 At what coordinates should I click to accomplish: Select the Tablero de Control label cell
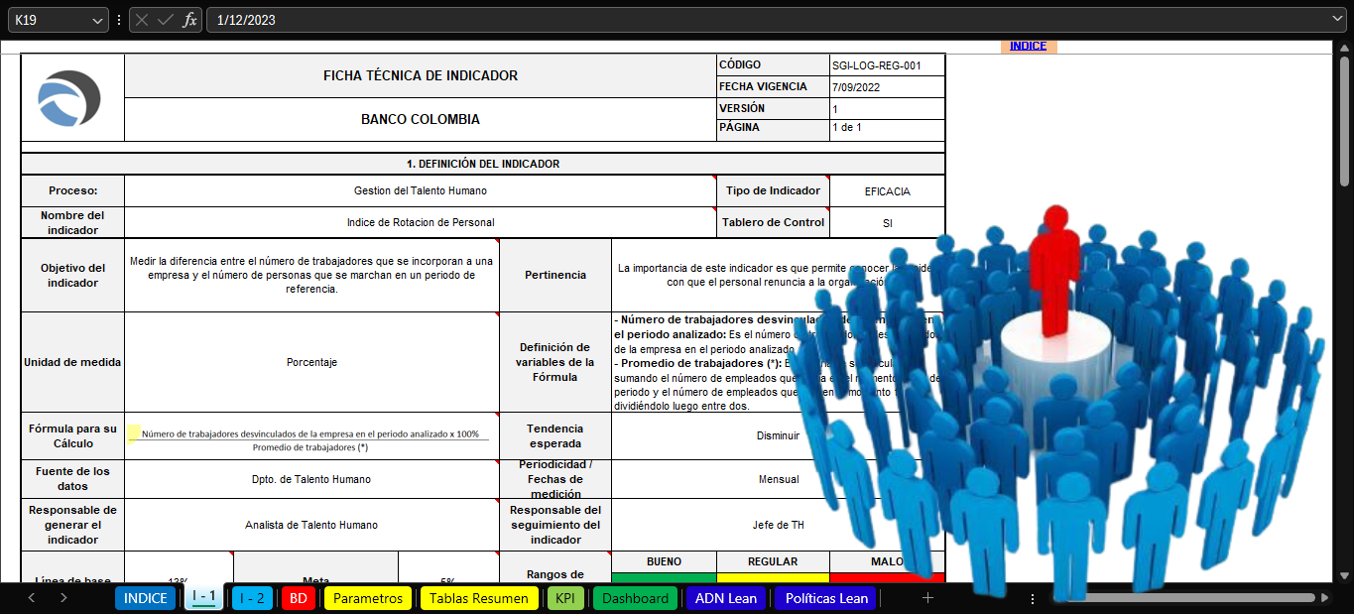tap(773, 222)
